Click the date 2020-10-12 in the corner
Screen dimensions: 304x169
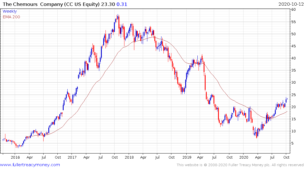[291, 4]
